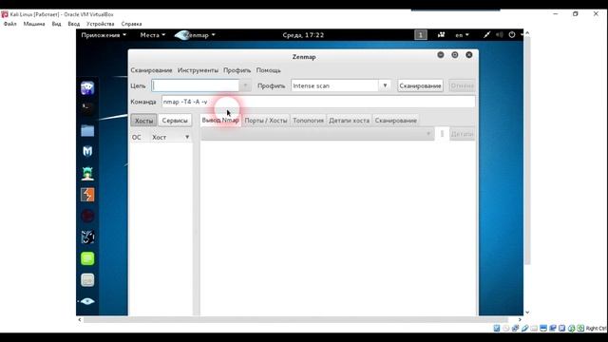The width and height of the screenshot is (608, 342).
Task: Open VirtualBox Справка menu
Action: (x=131, y=24)
